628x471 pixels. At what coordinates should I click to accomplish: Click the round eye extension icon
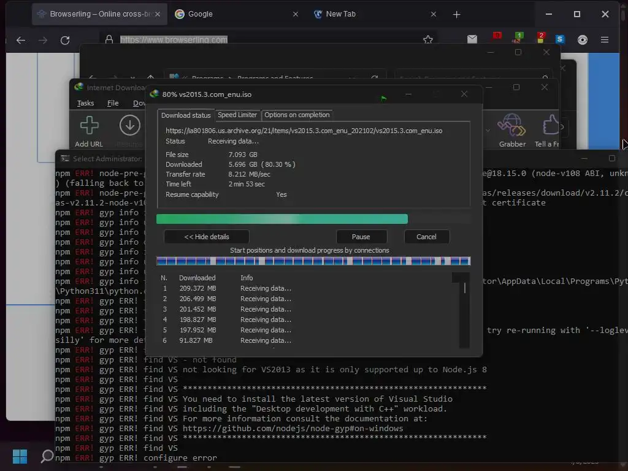583,40
